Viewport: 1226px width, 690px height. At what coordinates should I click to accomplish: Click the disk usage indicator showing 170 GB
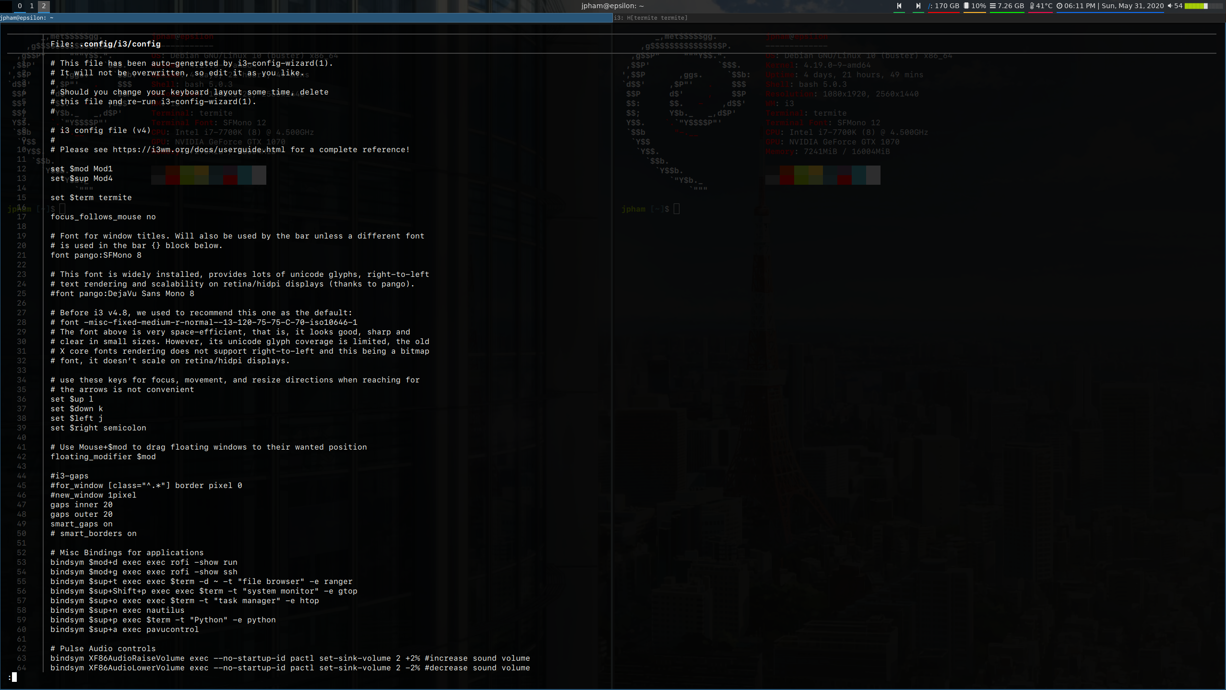[943, 6]
